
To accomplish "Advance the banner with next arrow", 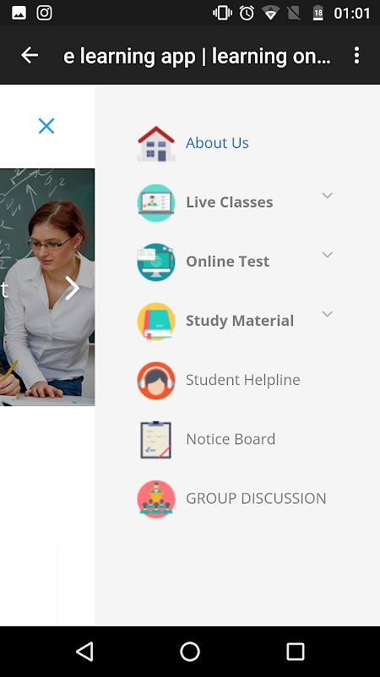I will (x=73, y=288).
